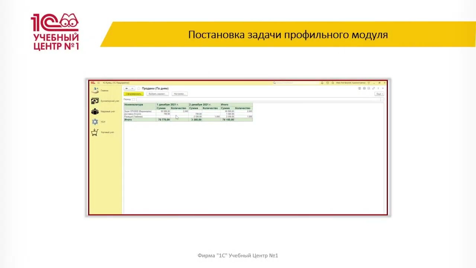Click the save report icon
Image resolution: width=476 pixels, height=268 pixels.
pos(360,88)
